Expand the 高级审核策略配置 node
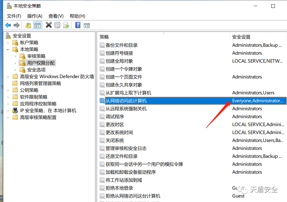The width and height of the screenshot is (287, 202). [8, 117]
